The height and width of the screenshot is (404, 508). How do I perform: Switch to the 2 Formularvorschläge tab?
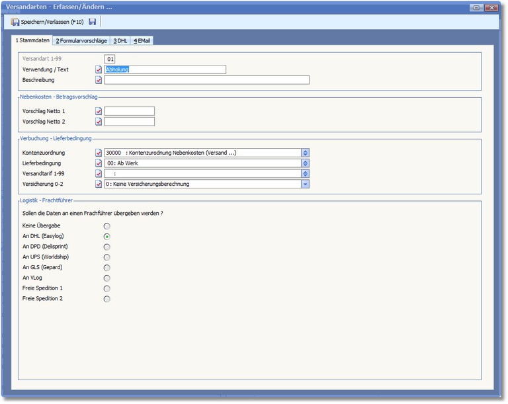(x=81, y=40)
